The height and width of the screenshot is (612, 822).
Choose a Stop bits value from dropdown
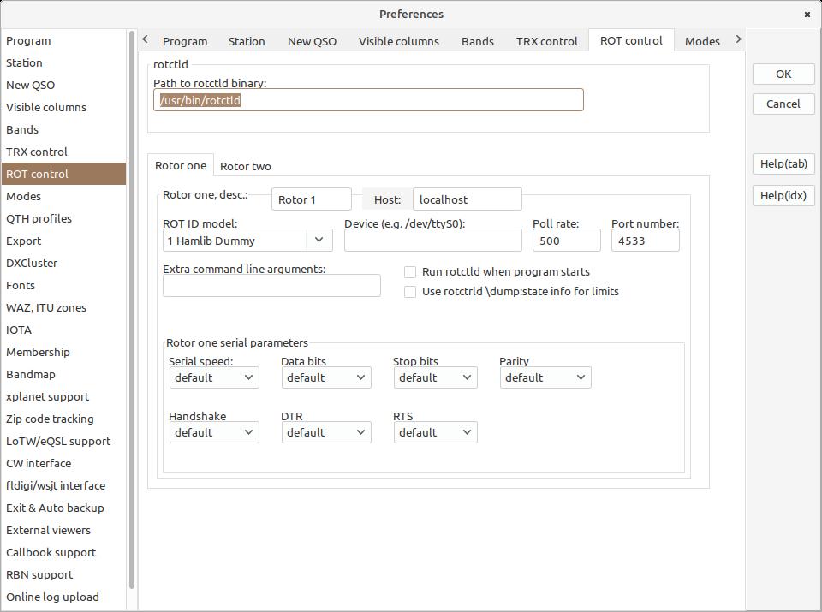point(435,377)
